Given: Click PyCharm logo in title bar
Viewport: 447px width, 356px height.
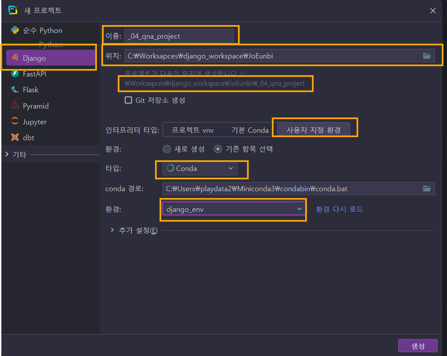Looking at the screenshot, I should [12, 10].
